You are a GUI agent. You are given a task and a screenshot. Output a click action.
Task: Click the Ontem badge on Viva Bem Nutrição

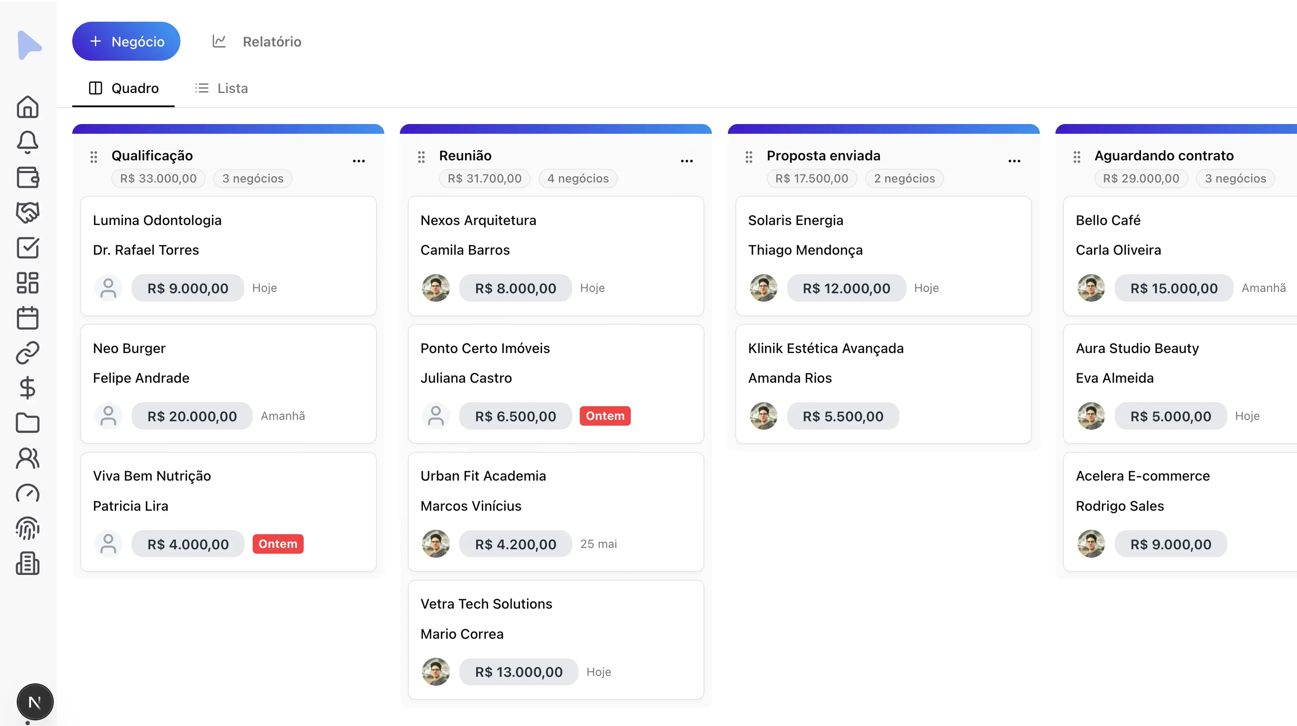click(278, 544)
